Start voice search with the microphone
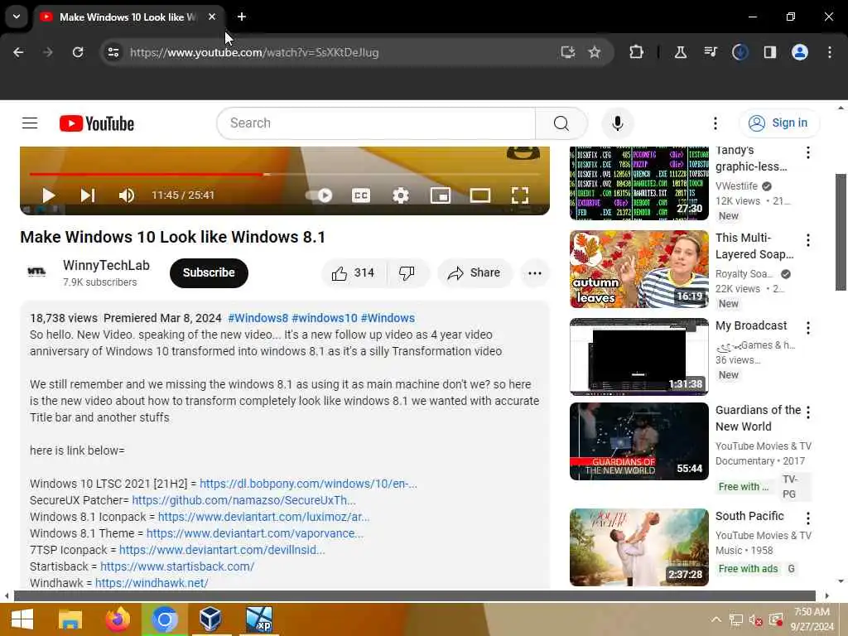 (618, 123)
